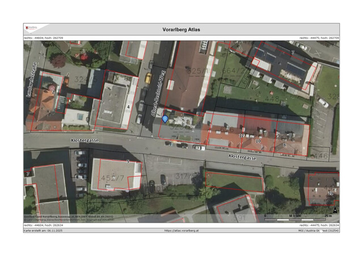363x256 pixels.
Task: Click parcel number 325/1
Action: (197, 71)
